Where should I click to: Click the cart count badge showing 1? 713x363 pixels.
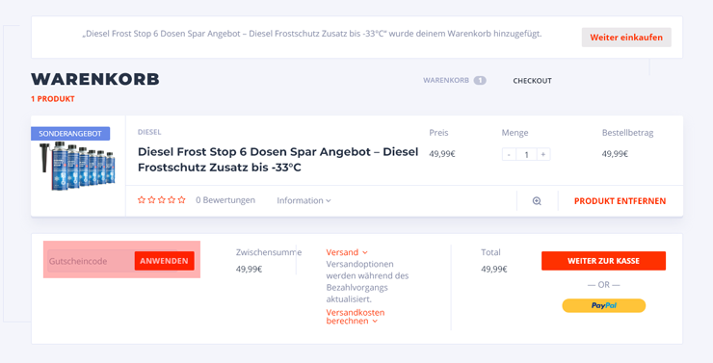click(480, 81)
